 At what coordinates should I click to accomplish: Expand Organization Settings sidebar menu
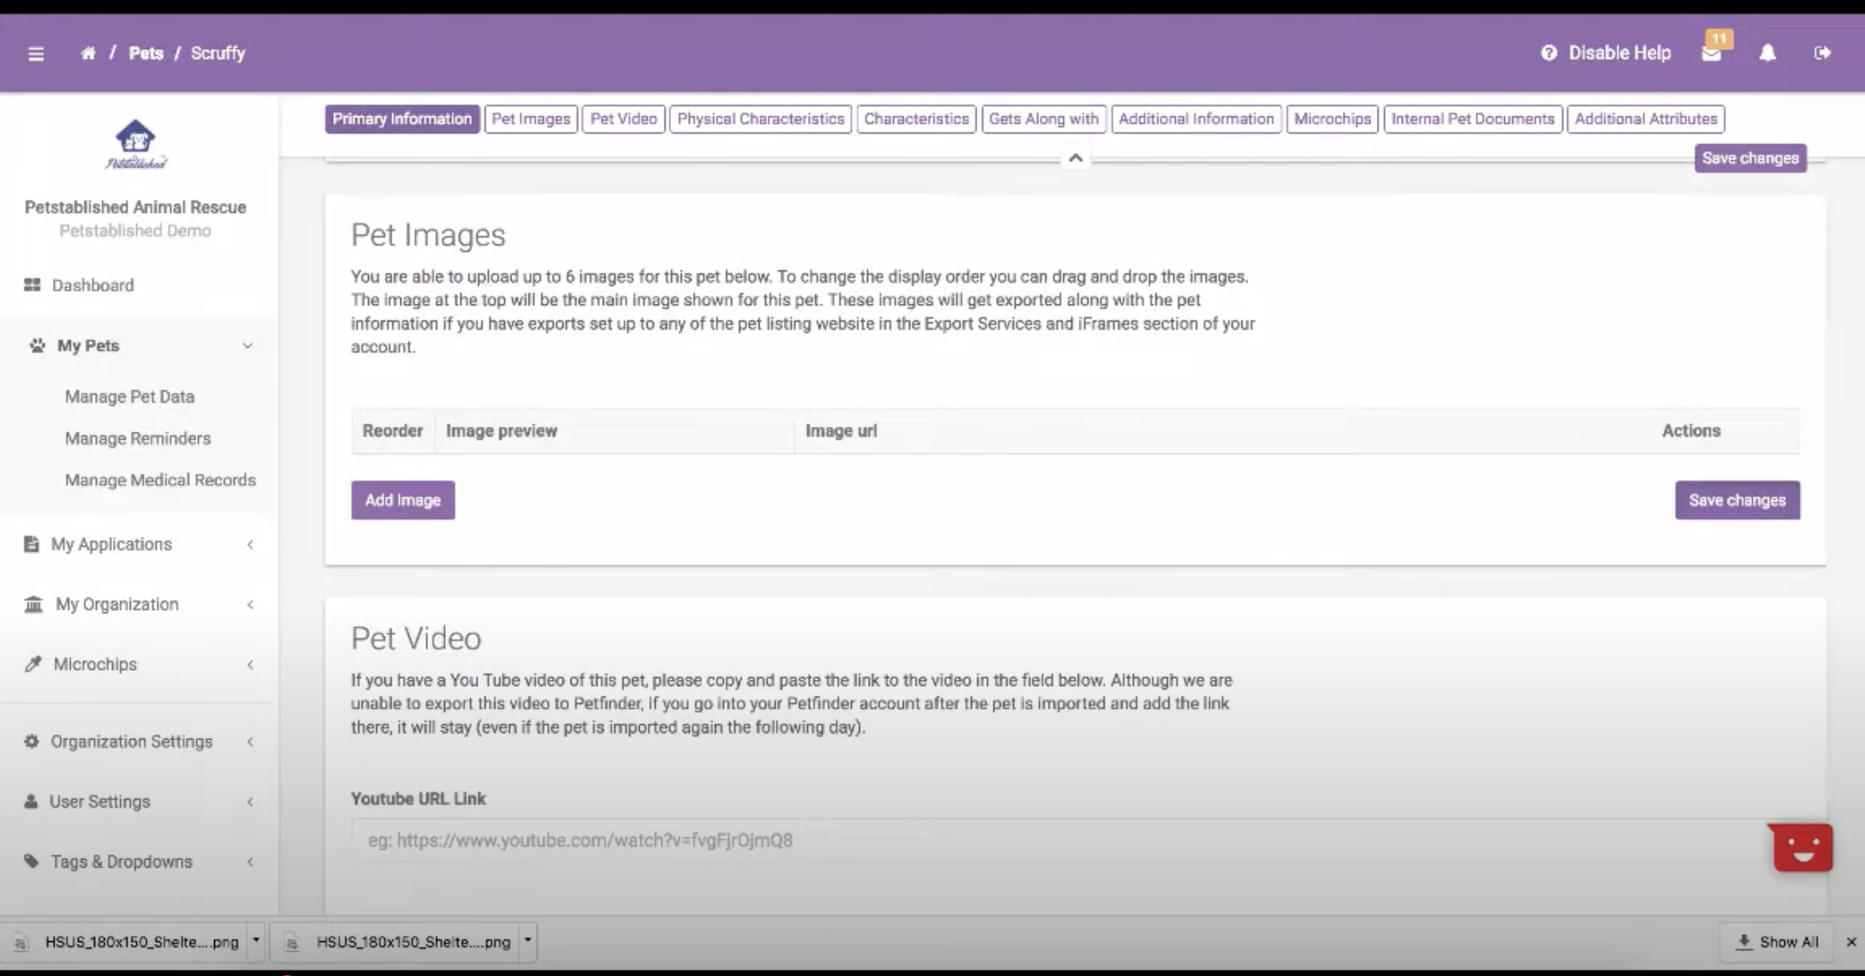(x=132, y=741)
